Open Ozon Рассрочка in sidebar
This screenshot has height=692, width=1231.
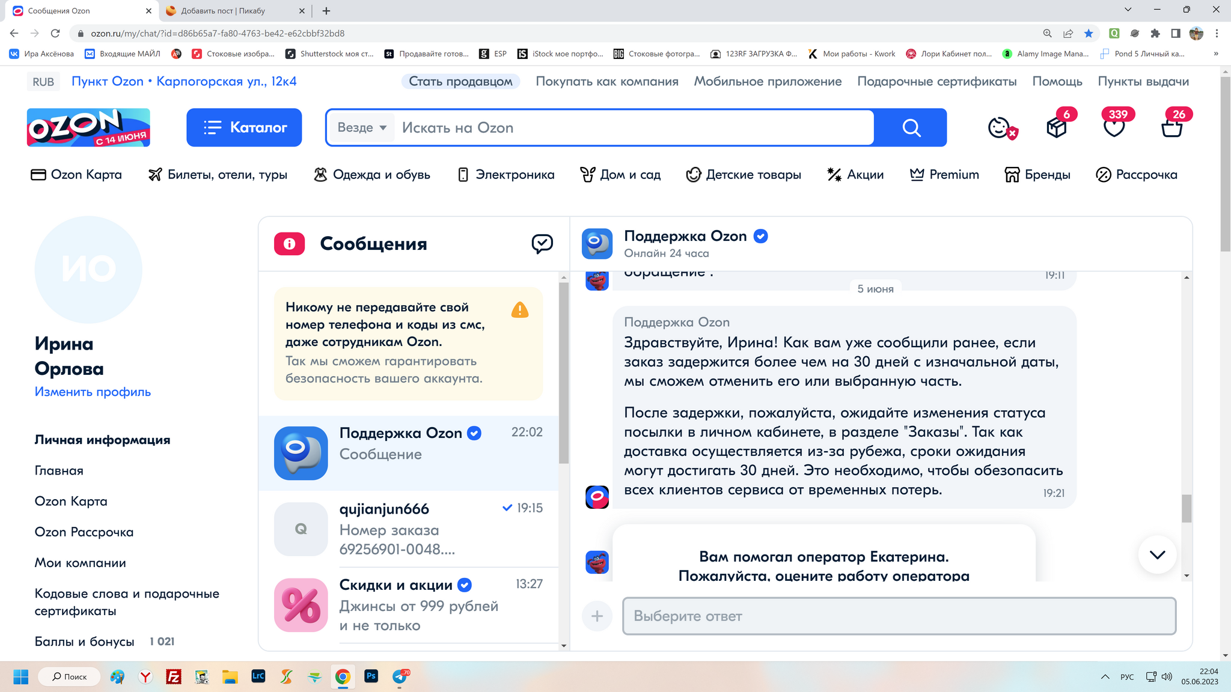(84, 532)
